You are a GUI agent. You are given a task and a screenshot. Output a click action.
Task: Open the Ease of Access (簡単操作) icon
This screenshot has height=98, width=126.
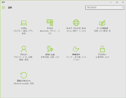point(76,49)
